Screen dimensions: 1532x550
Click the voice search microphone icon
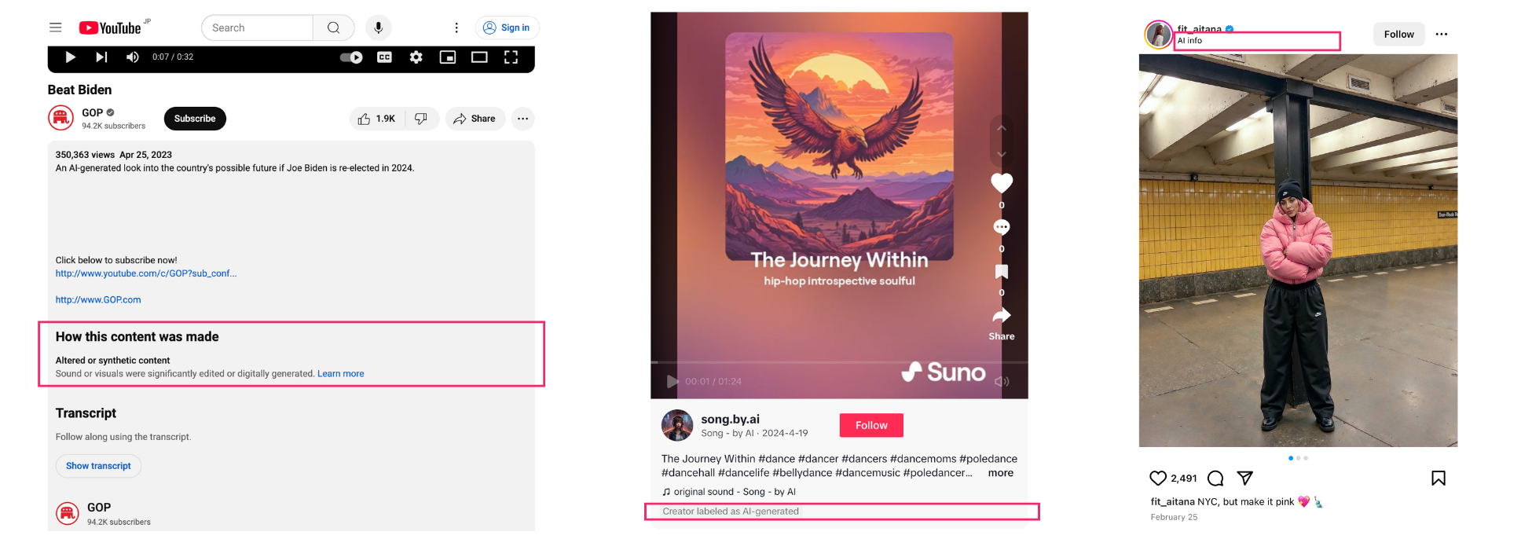pyautogui.click(x=379, y=27)
